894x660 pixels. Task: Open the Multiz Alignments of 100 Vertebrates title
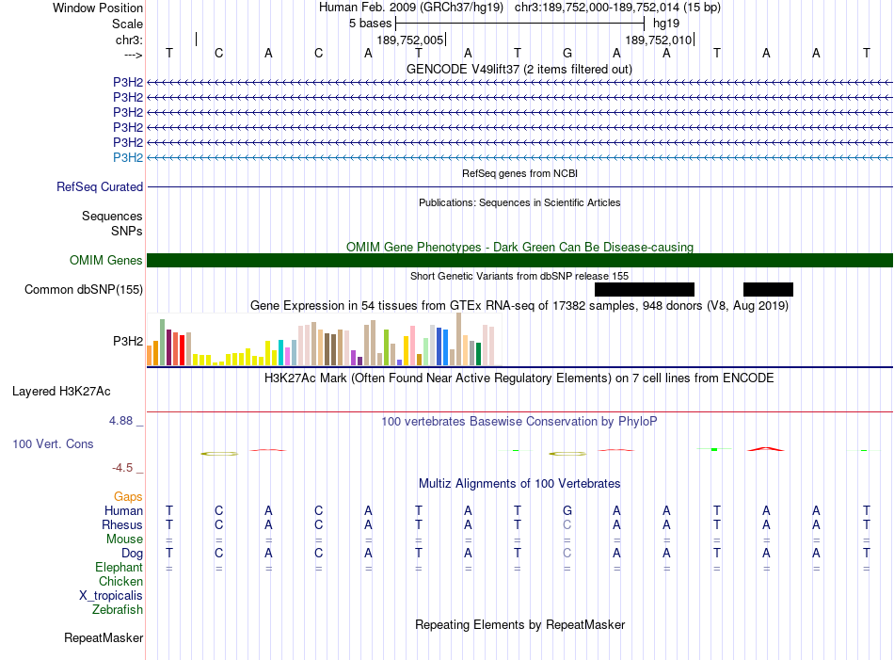point(519,483)
